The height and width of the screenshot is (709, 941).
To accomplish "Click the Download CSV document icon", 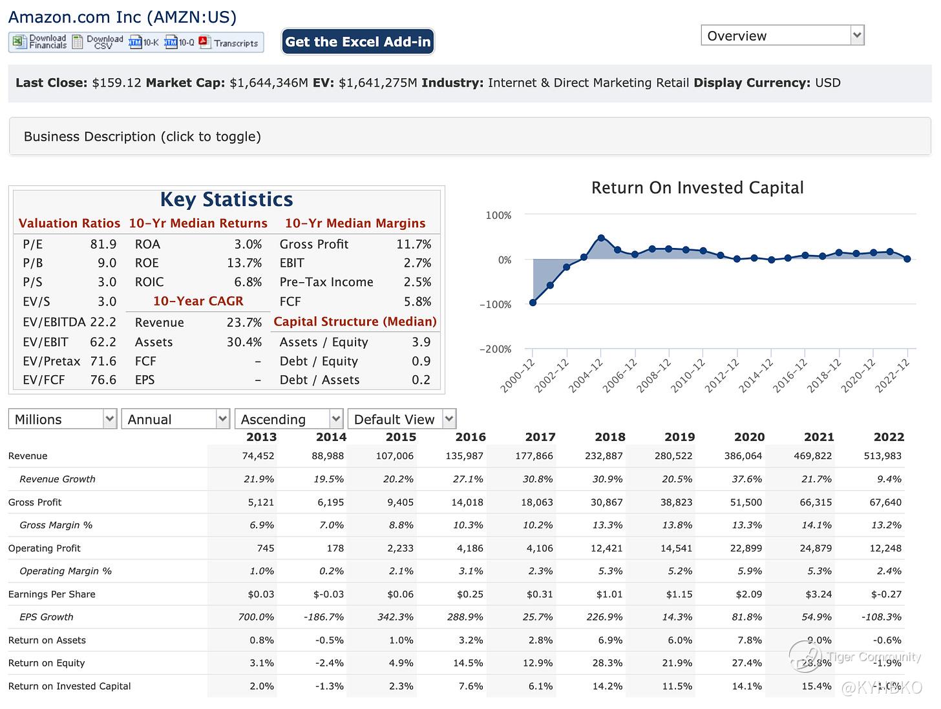I will click(x=78, y=42).
